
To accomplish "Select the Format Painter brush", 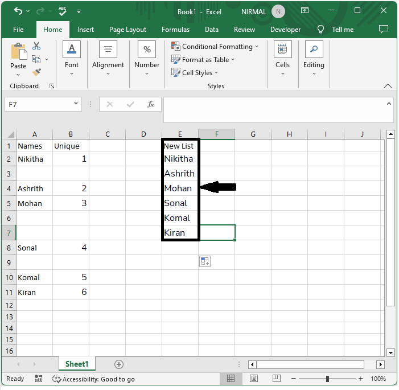I will tap(36, 72).
